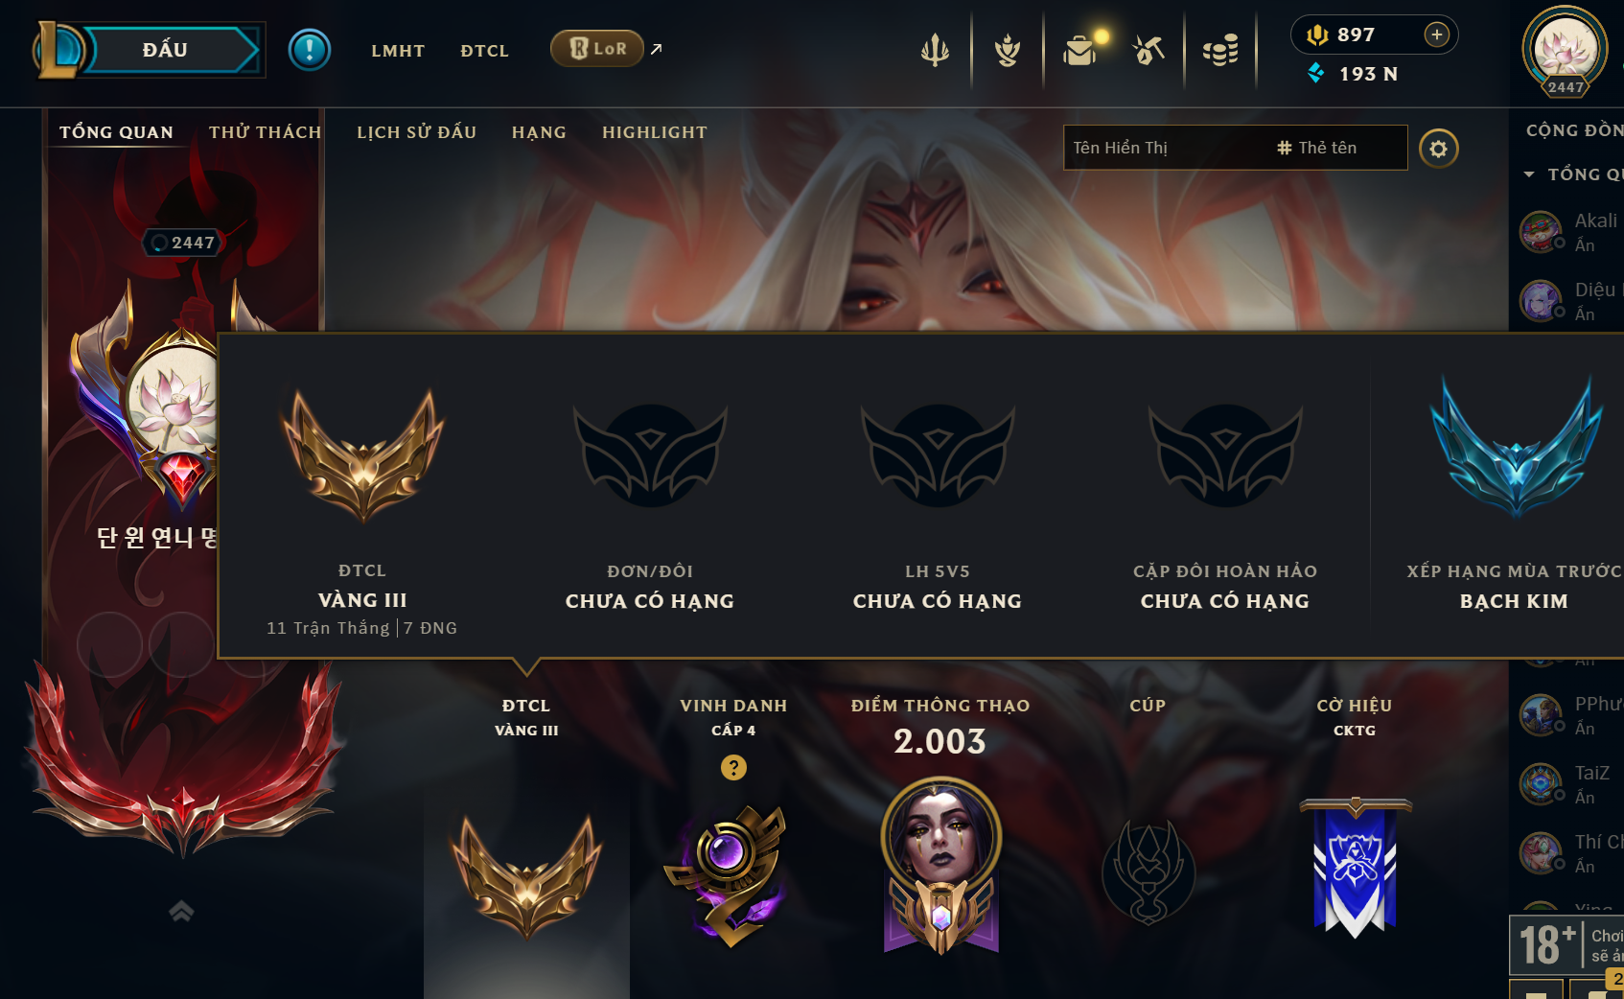Open the Crafting hammer icon
This screenshot has width=1624, height=999.
1148,50
